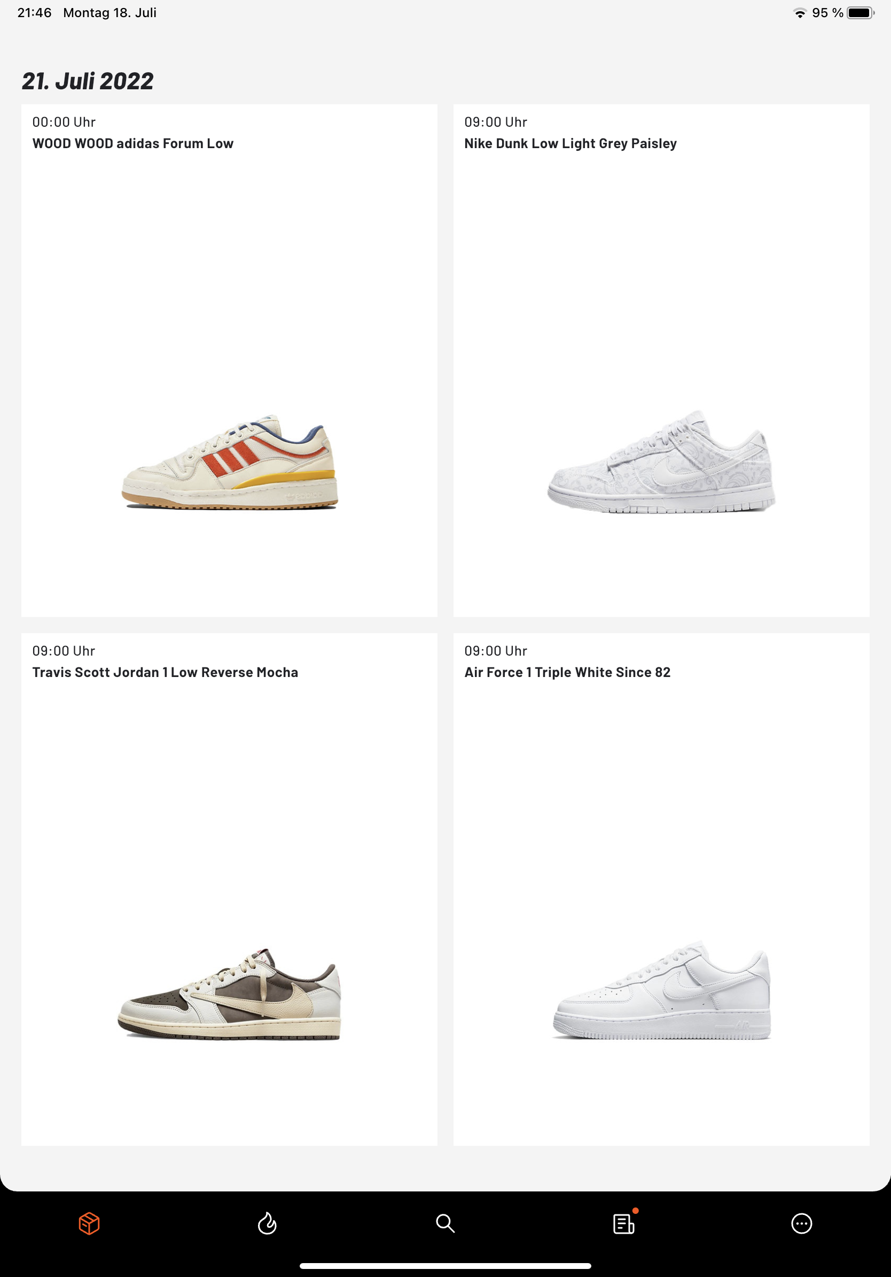The width and height of the screenshot is (891, 1277).
Task: Tap 09:00 Uhr on the Air Force 1 card
Action: pos(496,651)
